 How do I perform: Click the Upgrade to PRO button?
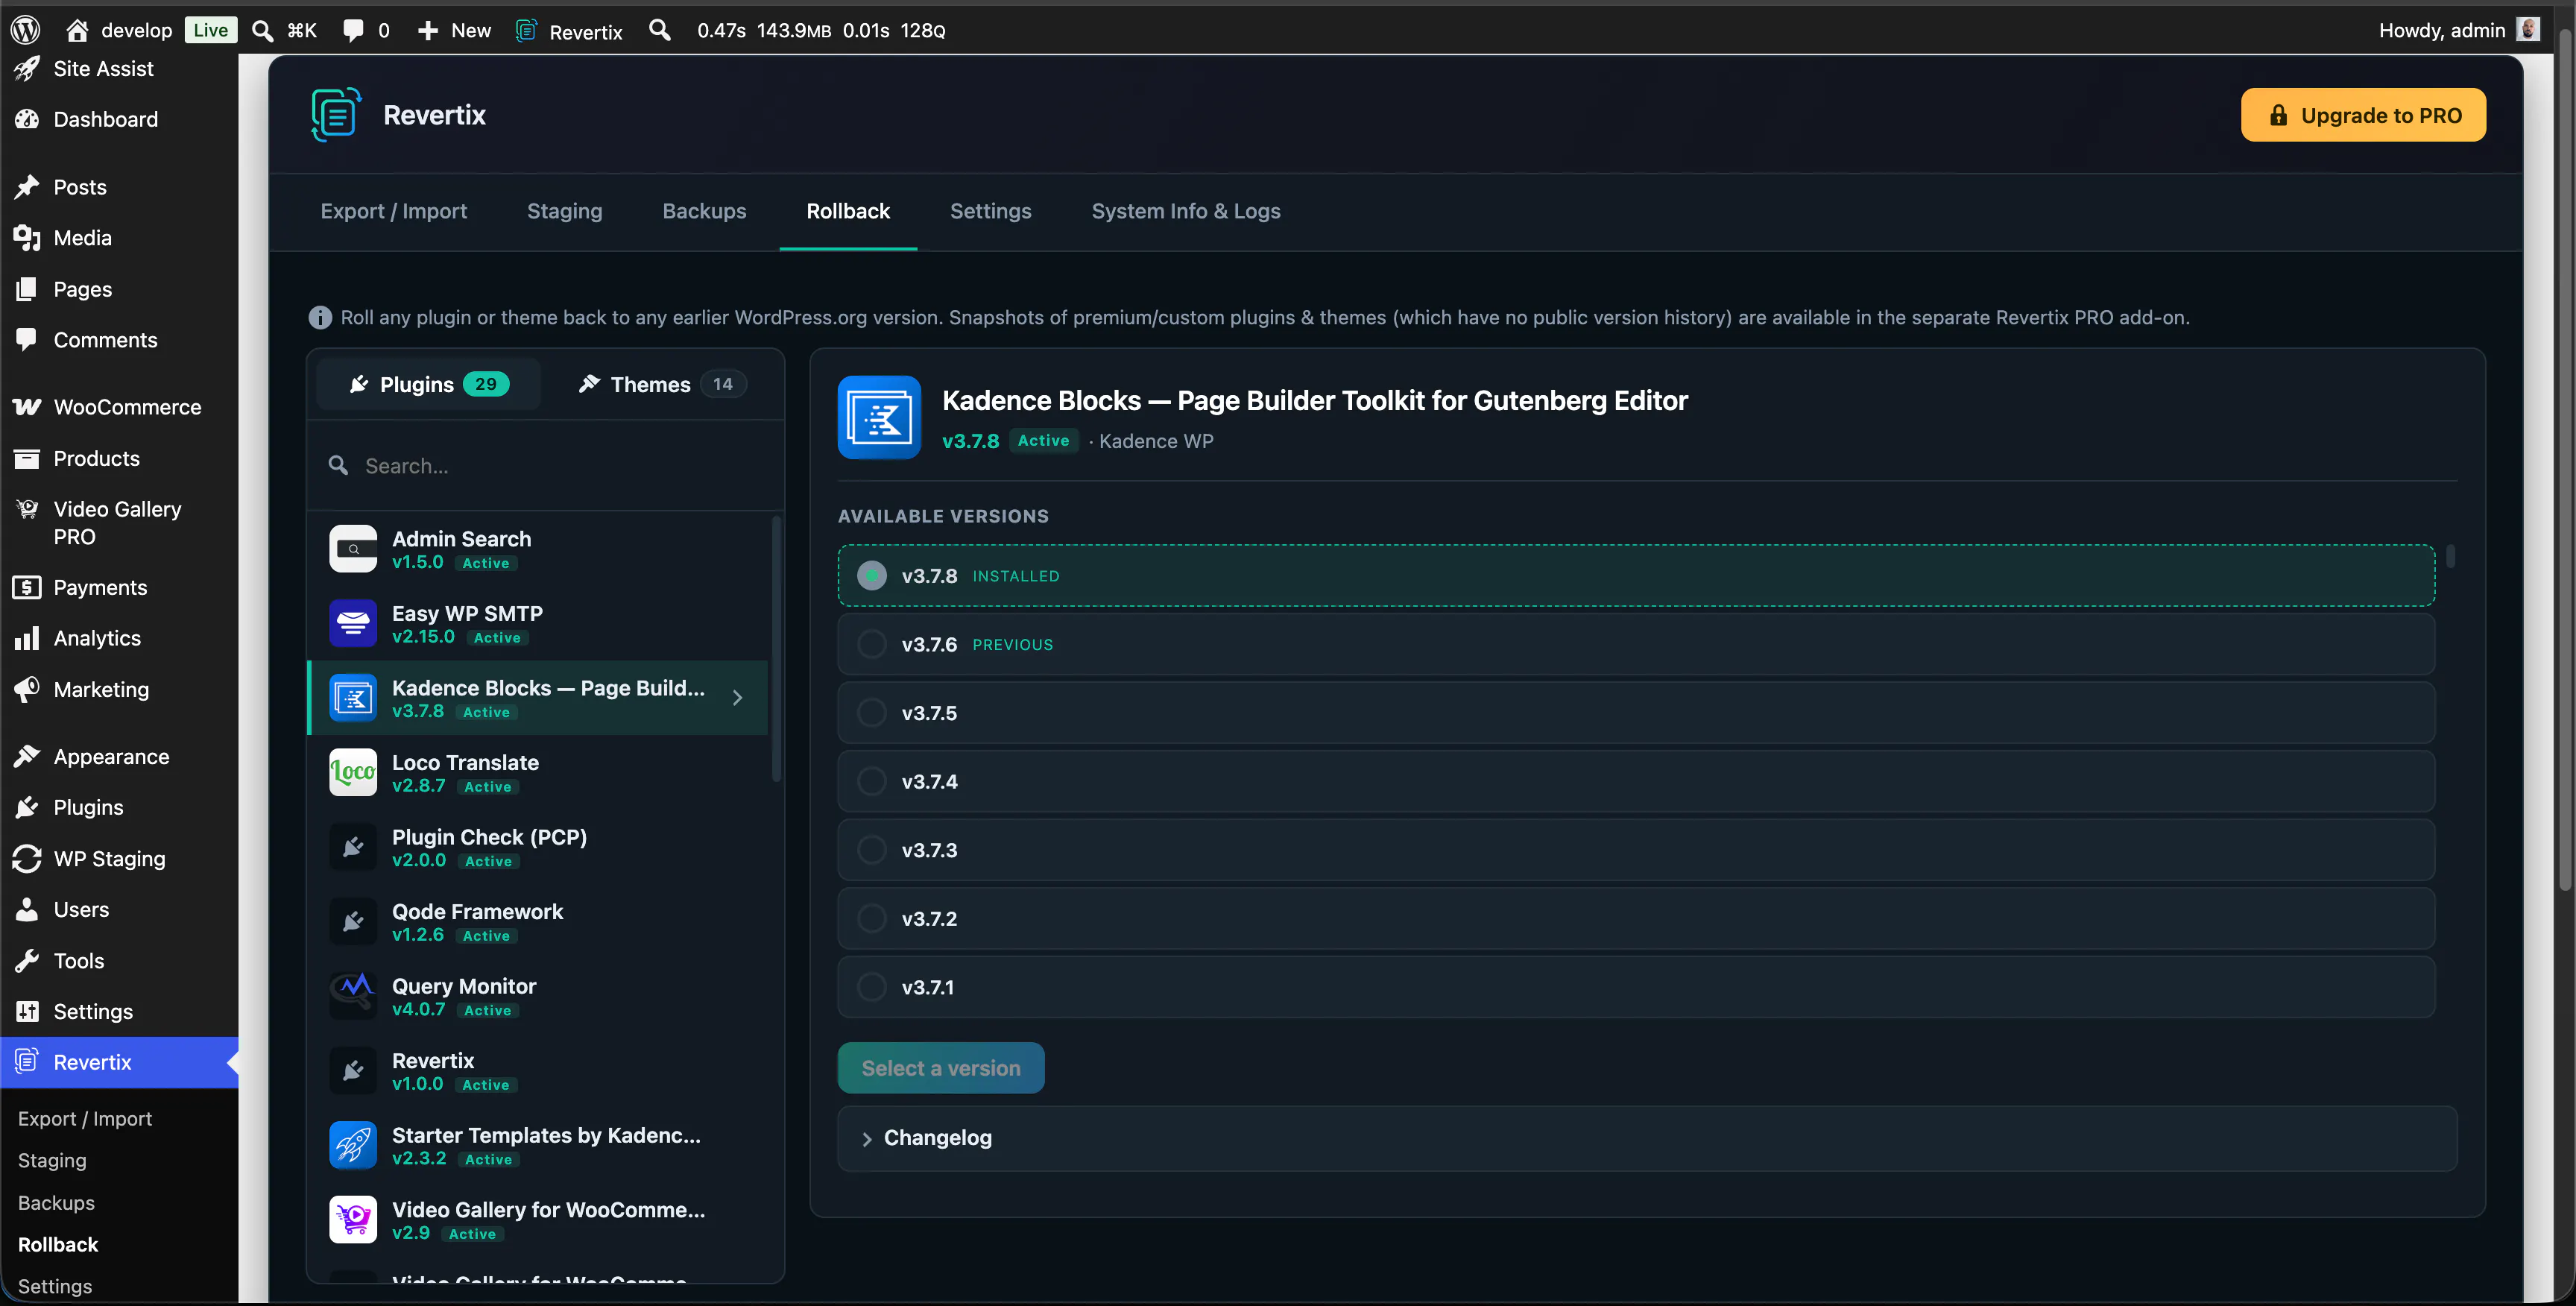click(2363, 115)
